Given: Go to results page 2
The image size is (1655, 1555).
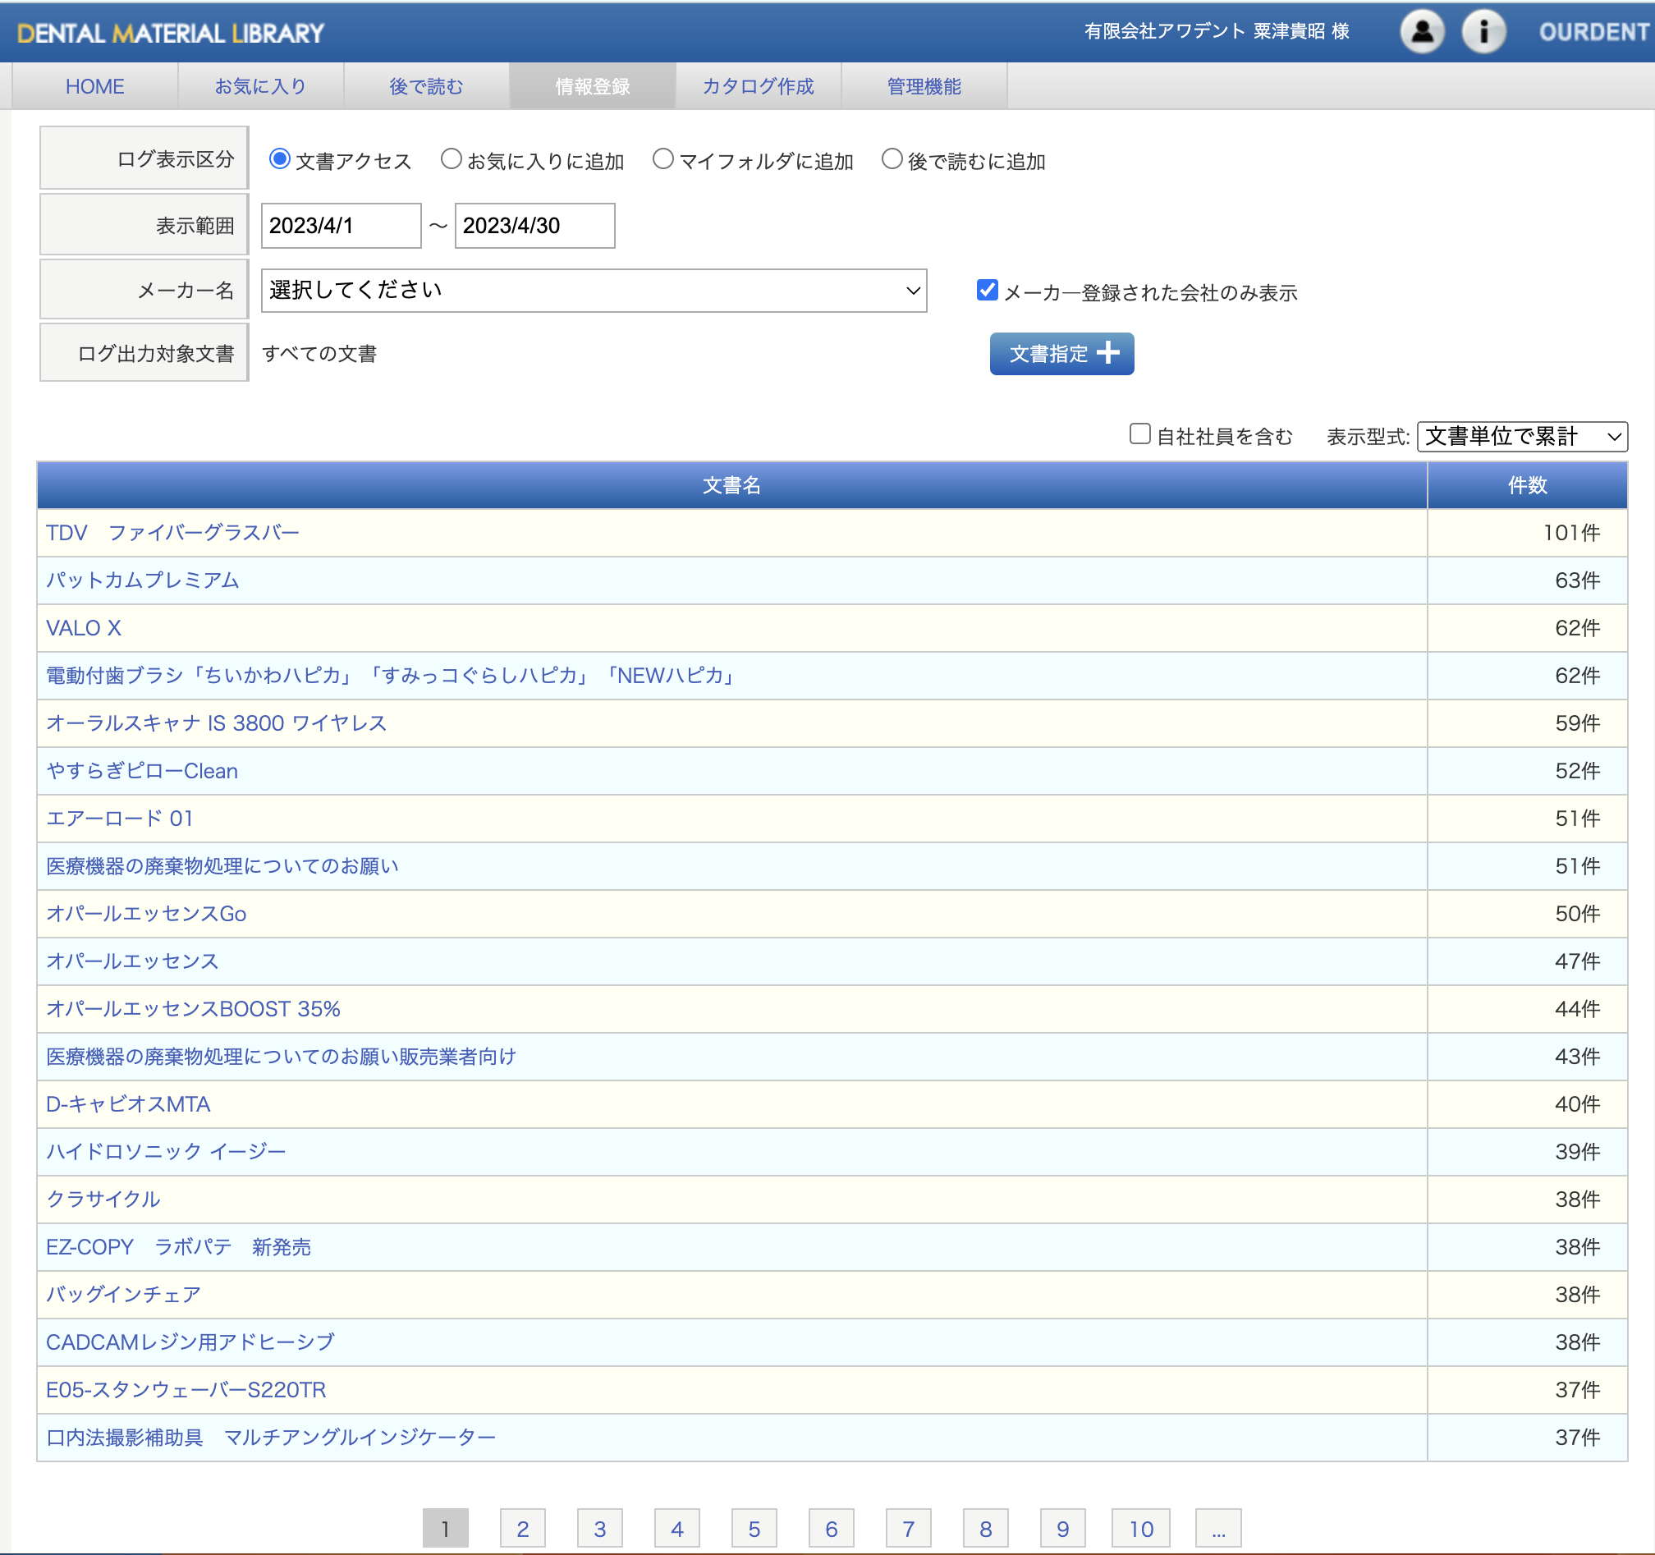Looking at the screenshot, I should click(523, 1529).
